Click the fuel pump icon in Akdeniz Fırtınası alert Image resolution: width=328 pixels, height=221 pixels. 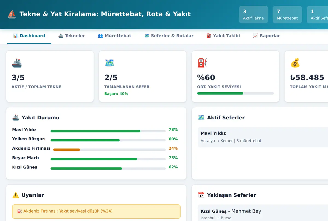[20, 211]
